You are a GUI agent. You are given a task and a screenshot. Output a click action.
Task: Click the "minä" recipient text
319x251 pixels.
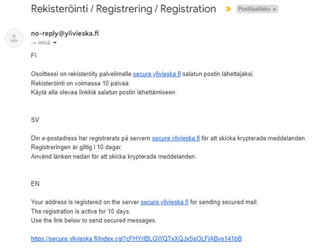pos(44,43)
